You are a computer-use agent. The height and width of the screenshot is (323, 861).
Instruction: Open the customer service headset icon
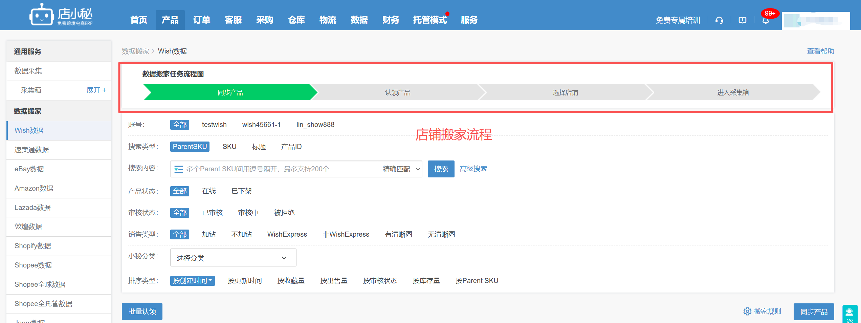pos(719,20)
